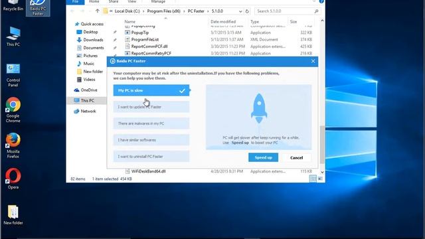Screen dimensions: 425x239
Task: Open the View ribbon tab
Action: [131, 1]
